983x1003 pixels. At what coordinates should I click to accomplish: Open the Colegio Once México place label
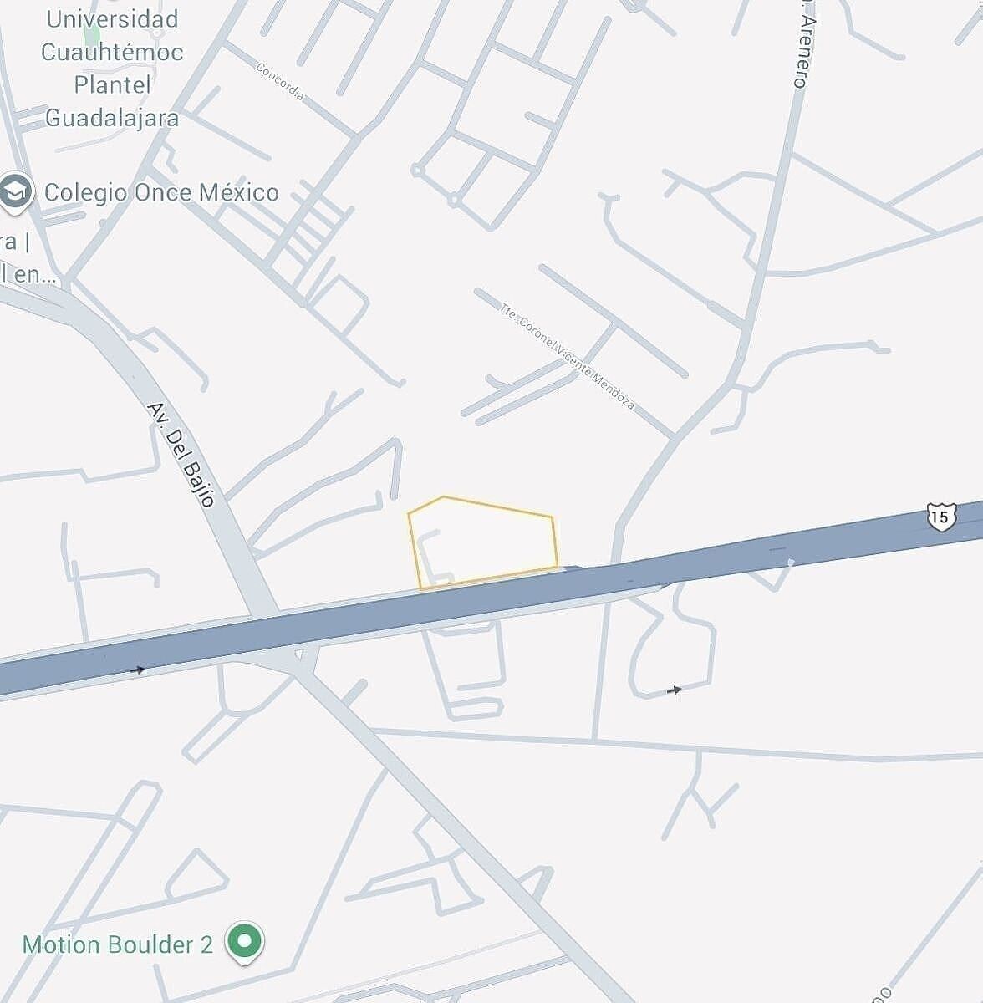point(161,192)
